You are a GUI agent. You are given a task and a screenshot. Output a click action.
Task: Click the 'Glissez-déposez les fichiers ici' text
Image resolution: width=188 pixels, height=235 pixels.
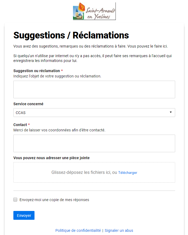coord(81,173)
